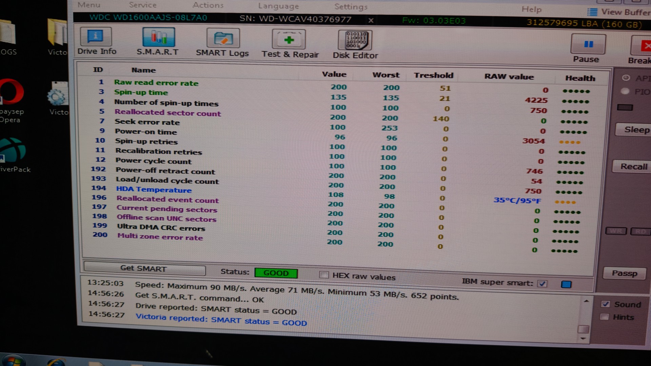Click the blue square next to IBM super smart
651x366 pixels.
click(x=566, y=284)
